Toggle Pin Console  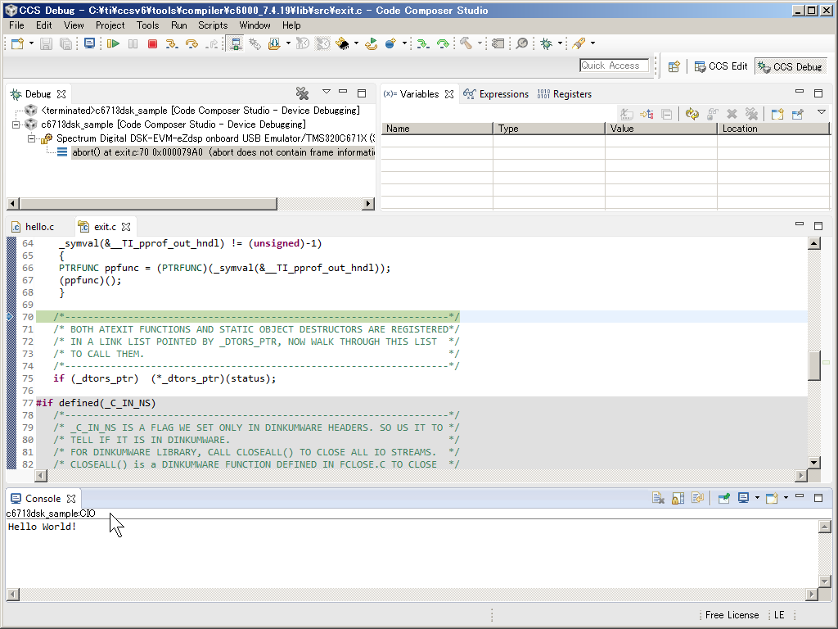click(723, 499)
